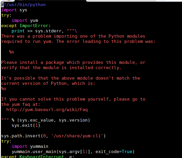Image resolution: width=182 pixels, height=158 pixels.
Task: Click the word 'yum' after the indented import
Action: (x=34, y=21)
